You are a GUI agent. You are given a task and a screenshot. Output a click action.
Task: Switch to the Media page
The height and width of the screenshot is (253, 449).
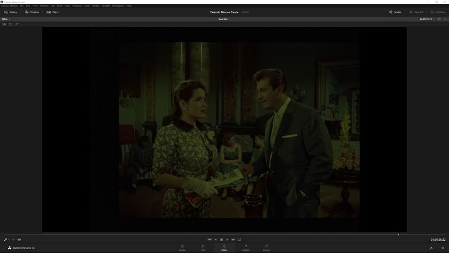click(x=182, y=248)
